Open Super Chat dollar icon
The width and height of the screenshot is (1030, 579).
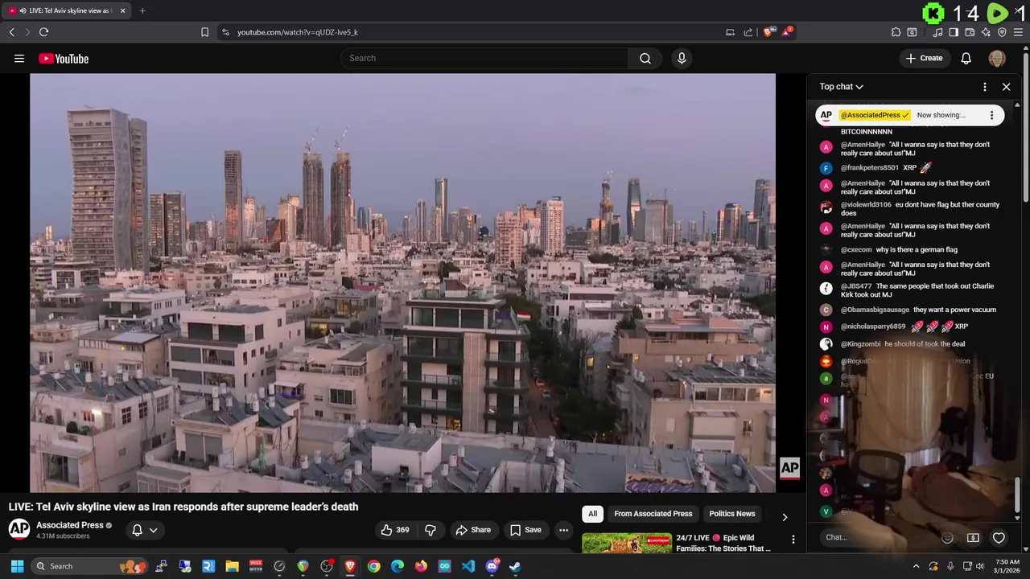tap(973, 537)
